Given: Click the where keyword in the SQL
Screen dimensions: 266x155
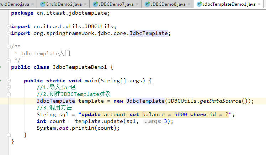Looking at the screenshot, I should [x=198, y=114].
